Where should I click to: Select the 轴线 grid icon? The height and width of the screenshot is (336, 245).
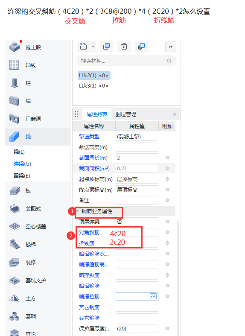(15, 65)
